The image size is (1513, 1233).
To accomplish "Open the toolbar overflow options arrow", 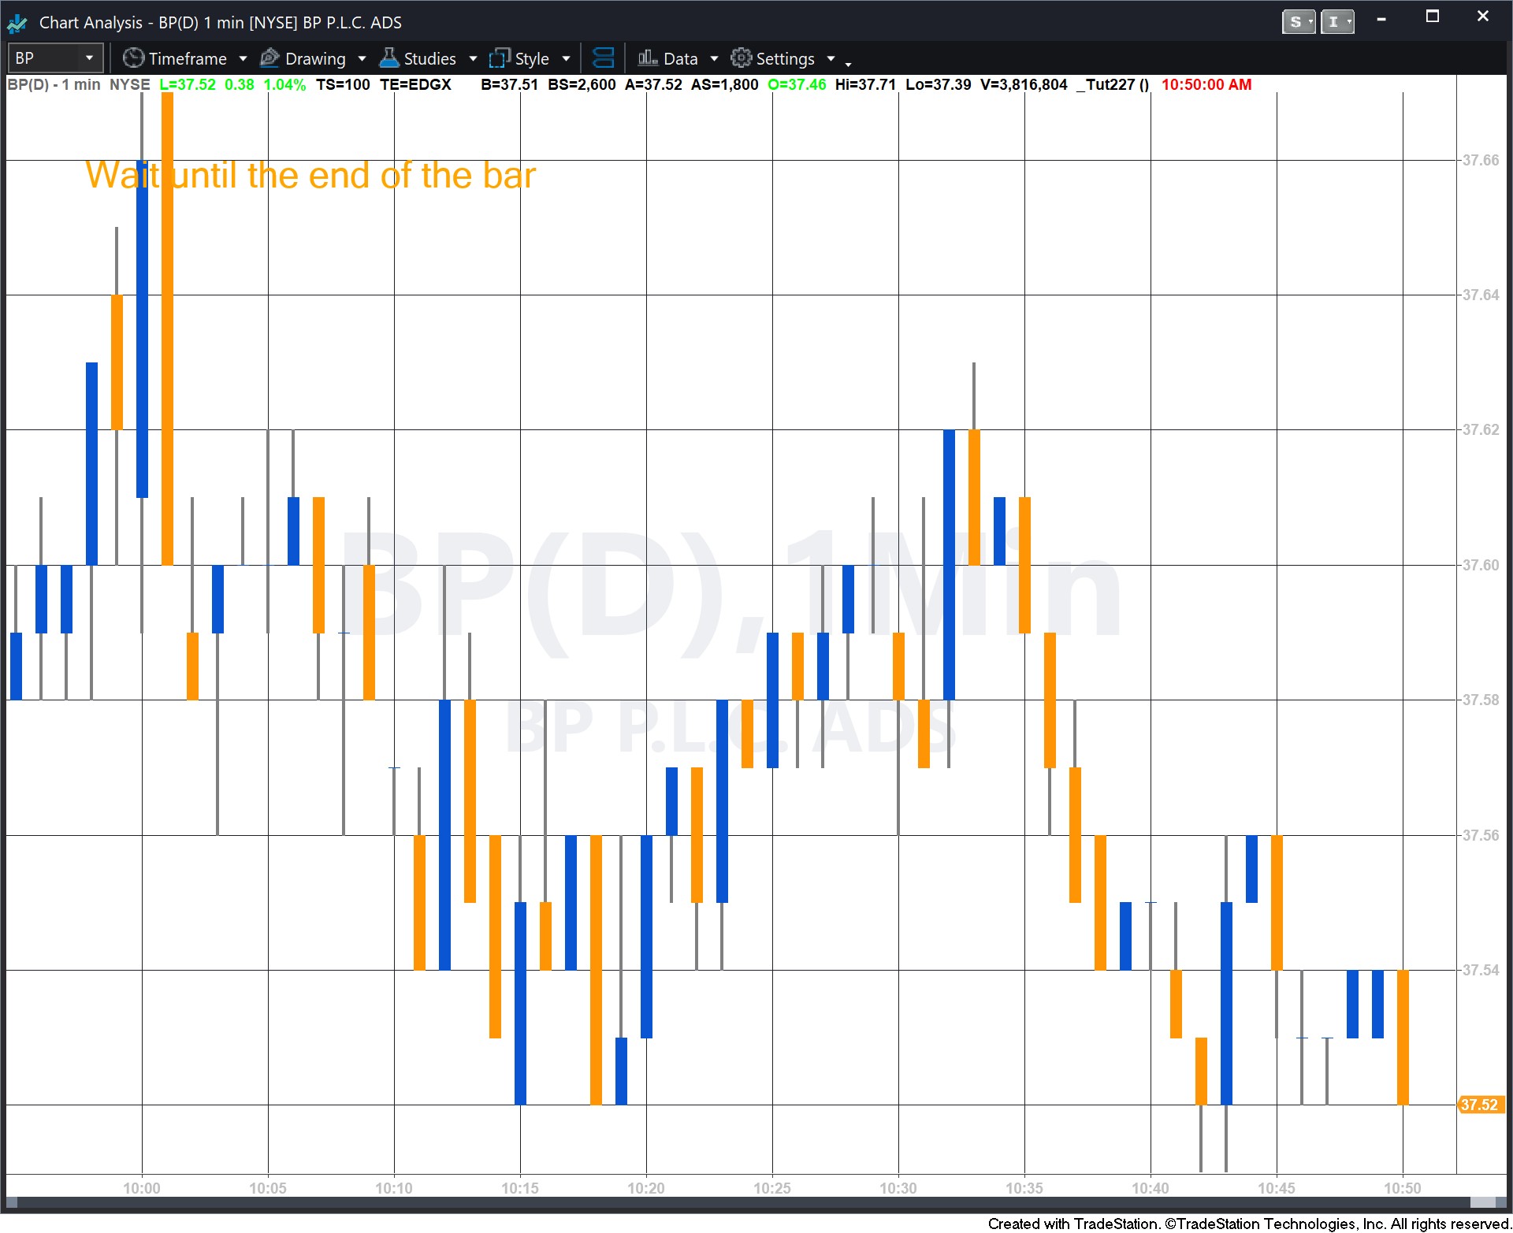I will point(848,64).
